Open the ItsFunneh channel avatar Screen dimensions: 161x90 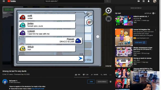[x=5, y=81]
